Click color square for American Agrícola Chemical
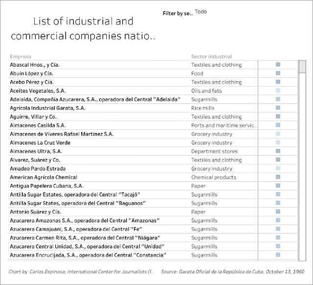This screenshot has height=285, width=313. click(278, 177)
